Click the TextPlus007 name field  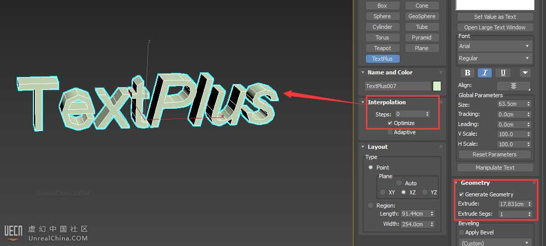tap(397, 86)
